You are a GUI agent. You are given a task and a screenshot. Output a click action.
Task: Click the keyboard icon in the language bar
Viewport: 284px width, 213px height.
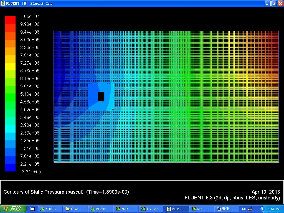(250, 209)
